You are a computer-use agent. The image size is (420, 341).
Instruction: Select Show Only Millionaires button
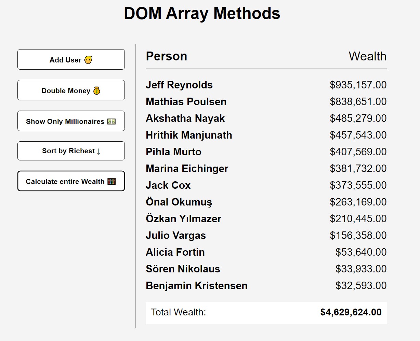(71, 121)
